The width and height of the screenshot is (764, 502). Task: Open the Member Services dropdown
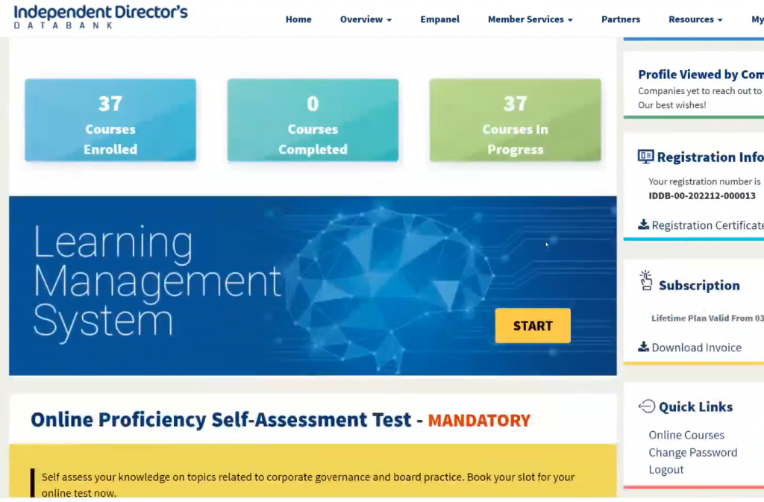click(530, 19)
